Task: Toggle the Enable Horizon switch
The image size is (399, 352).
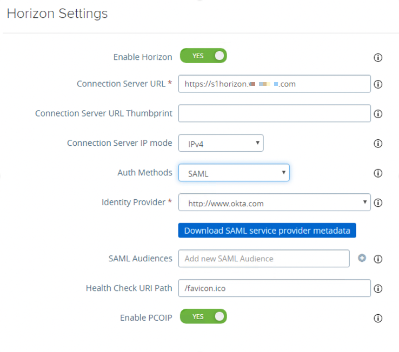Action: (x=203, y=56)
